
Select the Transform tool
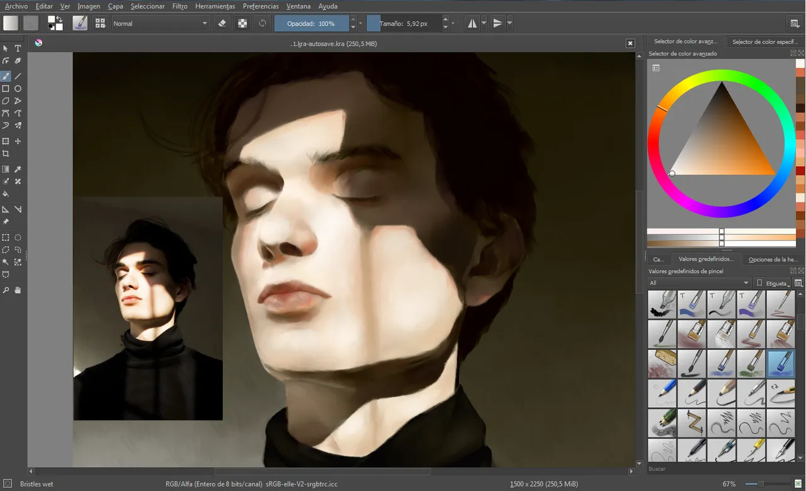pyautogui.click(x=6, y=141)
